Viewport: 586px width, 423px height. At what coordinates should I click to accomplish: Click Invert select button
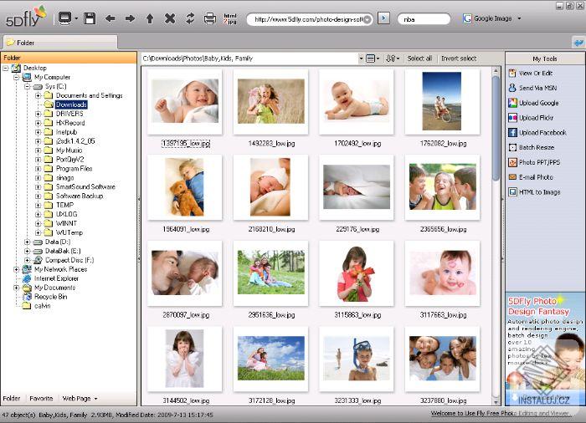[x=459, y=59]
